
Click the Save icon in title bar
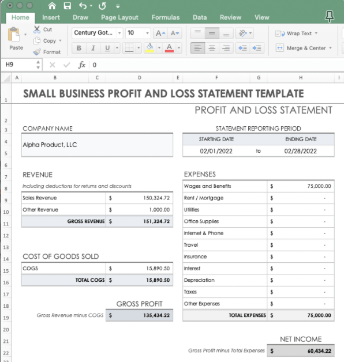point(68,6)
